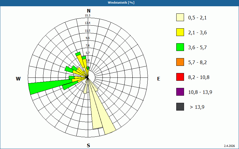Click the 5,7 - 8,2 orange legend swatch
This screenshot has width=239, height=149.
180,62
